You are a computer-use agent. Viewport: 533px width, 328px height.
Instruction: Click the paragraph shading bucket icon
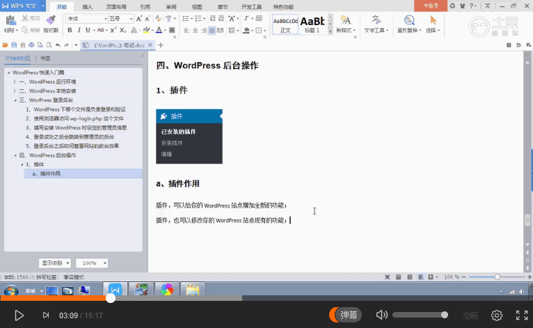click(x=246, y=30)
